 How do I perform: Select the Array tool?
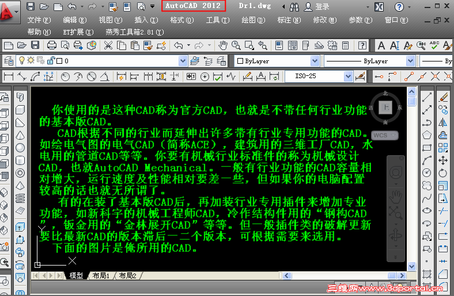click(x=443, y=148)
